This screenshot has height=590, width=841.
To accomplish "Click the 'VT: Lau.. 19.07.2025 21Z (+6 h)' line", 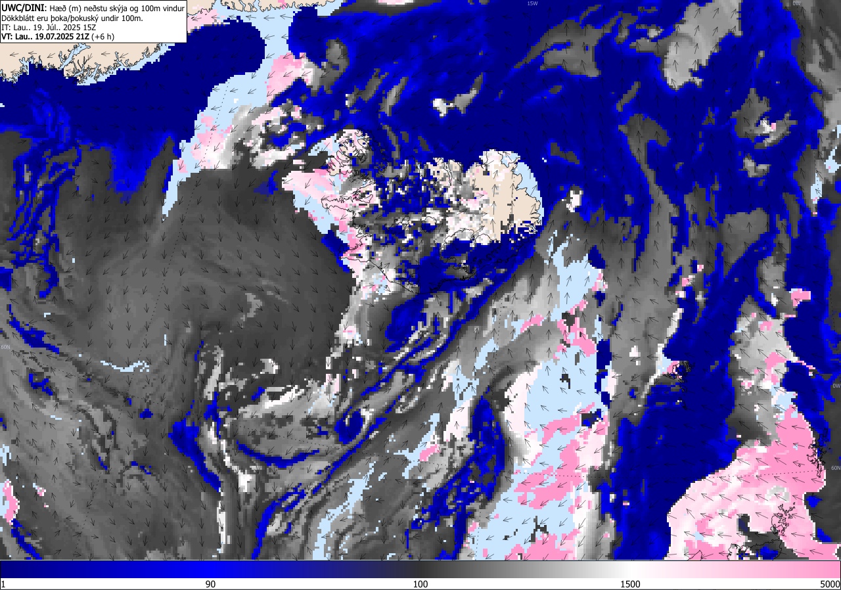I will point(58,37).
